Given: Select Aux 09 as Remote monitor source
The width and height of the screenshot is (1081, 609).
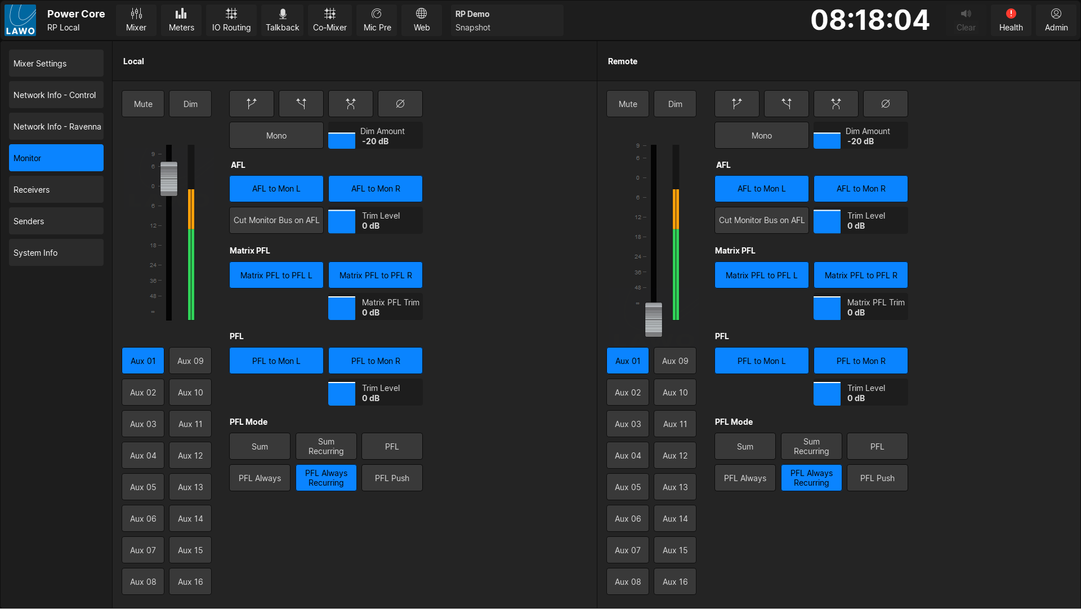Looking at the screenshot, I should pyautogui.click(x=674, y=361).
